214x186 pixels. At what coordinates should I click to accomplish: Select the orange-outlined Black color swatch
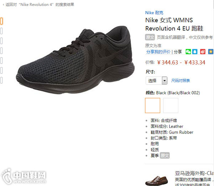[152, 105]
